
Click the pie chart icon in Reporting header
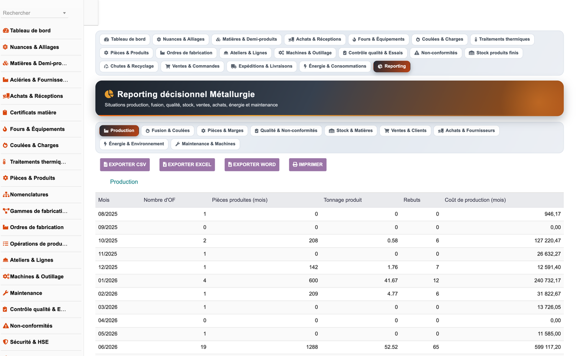(x=109, y=94)
